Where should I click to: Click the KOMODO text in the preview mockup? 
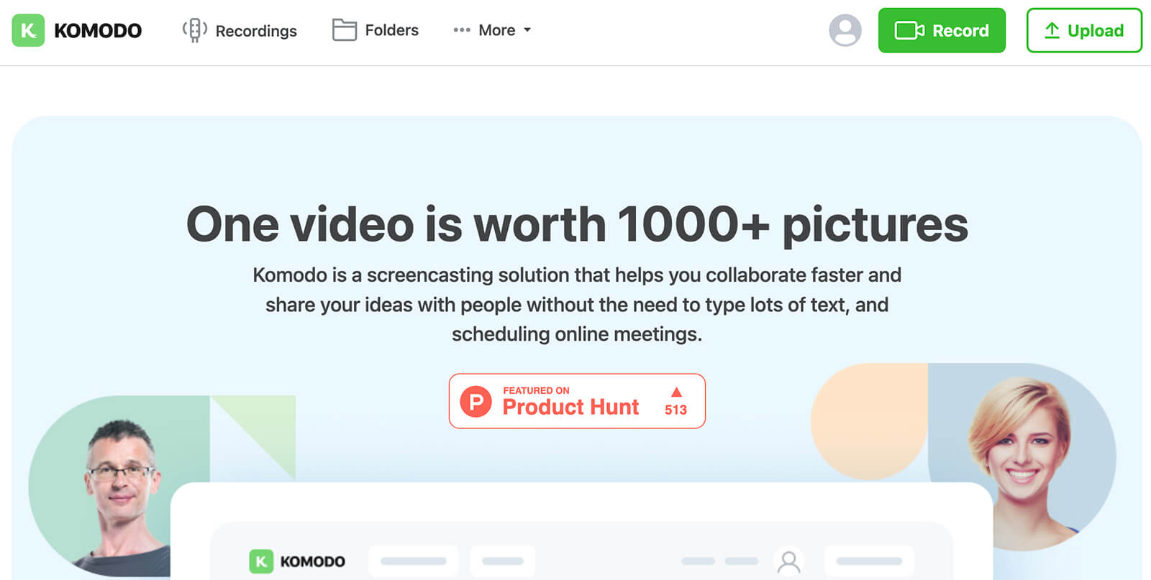tap(313, 561)
